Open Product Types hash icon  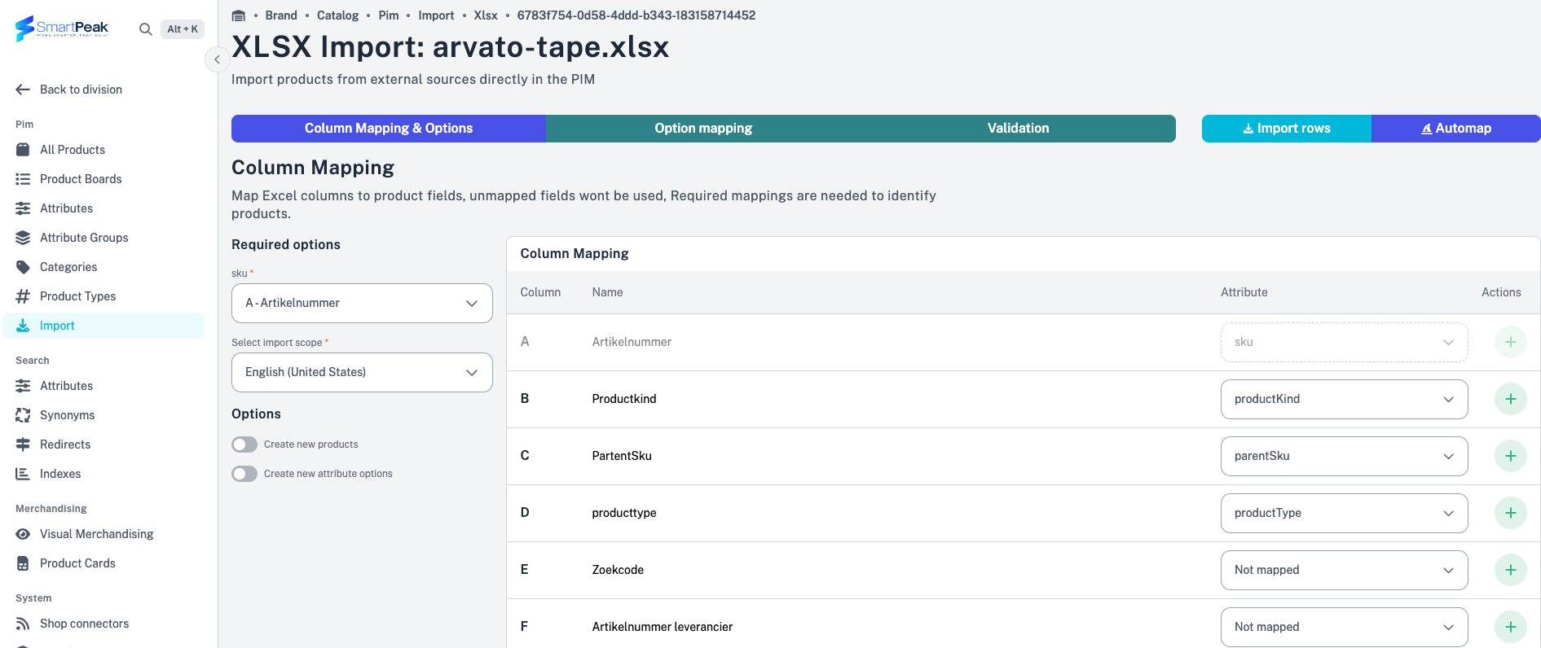(23, 296)
